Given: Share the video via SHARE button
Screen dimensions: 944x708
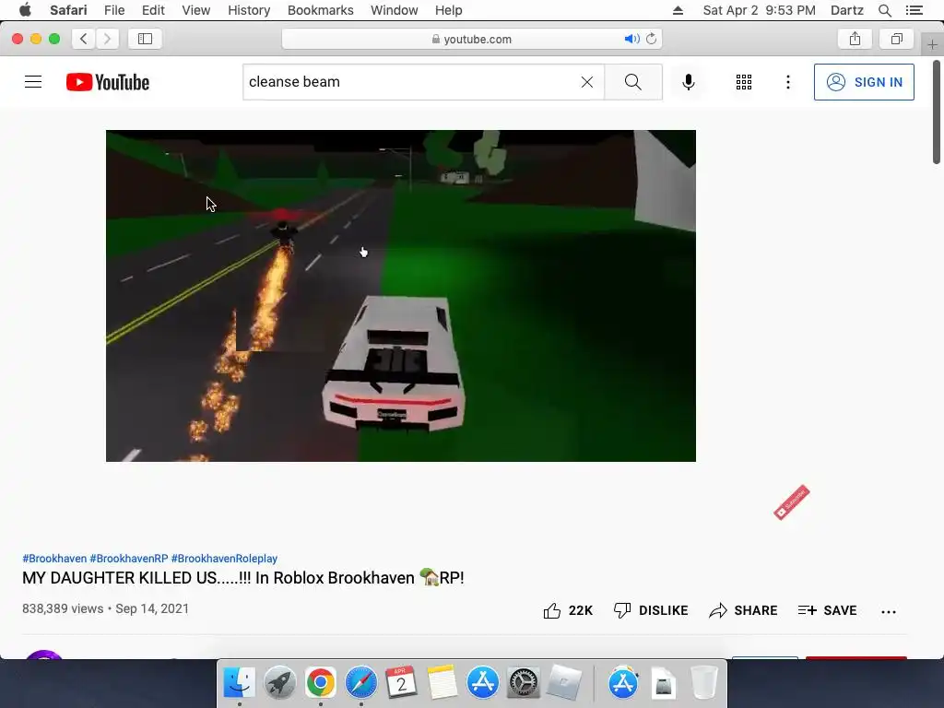Looking at the screenshot, I should (743, 610).
